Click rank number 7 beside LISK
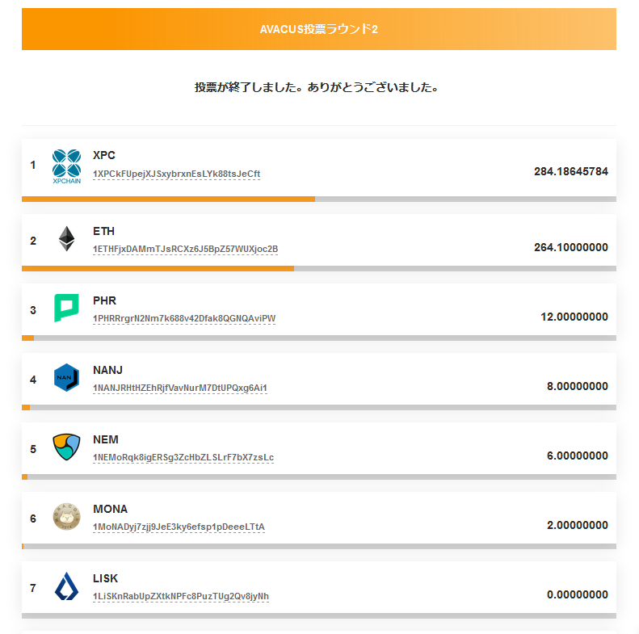 pos(33,588)
